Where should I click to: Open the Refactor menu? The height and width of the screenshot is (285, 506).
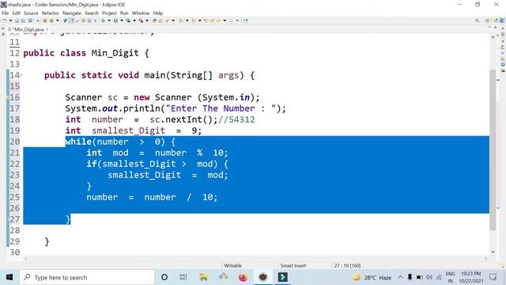click(51, 13)
